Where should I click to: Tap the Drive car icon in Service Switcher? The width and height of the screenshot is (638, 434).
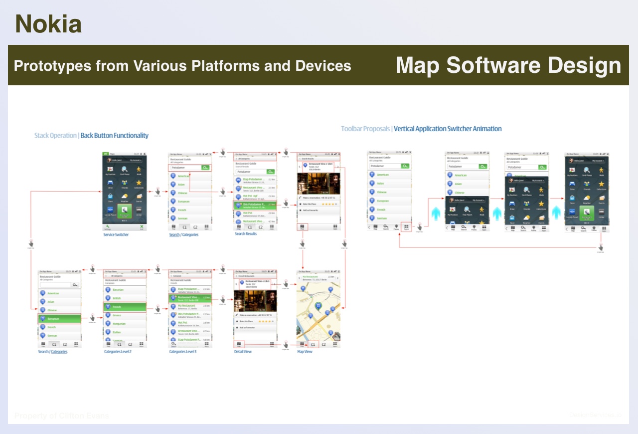(x=110, y=183)
